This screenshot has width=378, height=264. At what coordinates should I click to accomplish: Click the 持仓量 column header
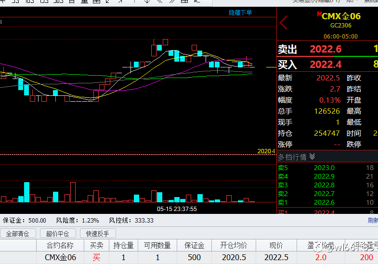pos(123,245)
